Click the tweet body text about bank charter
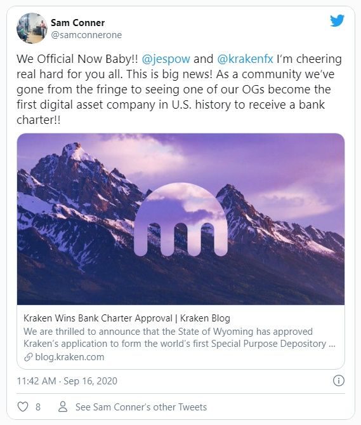 tap(179, 89)
